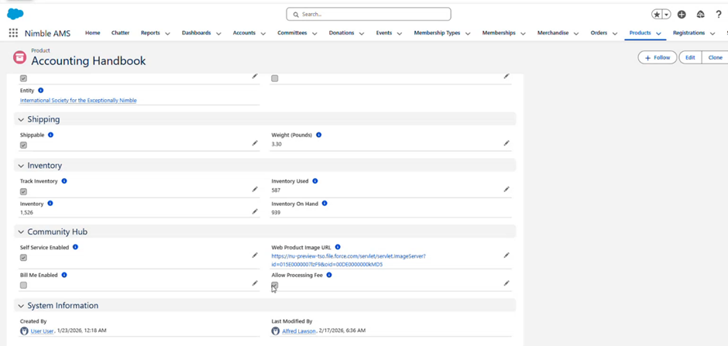
Task: Click the Weight value 3.30
Action: tap(276, 144)
